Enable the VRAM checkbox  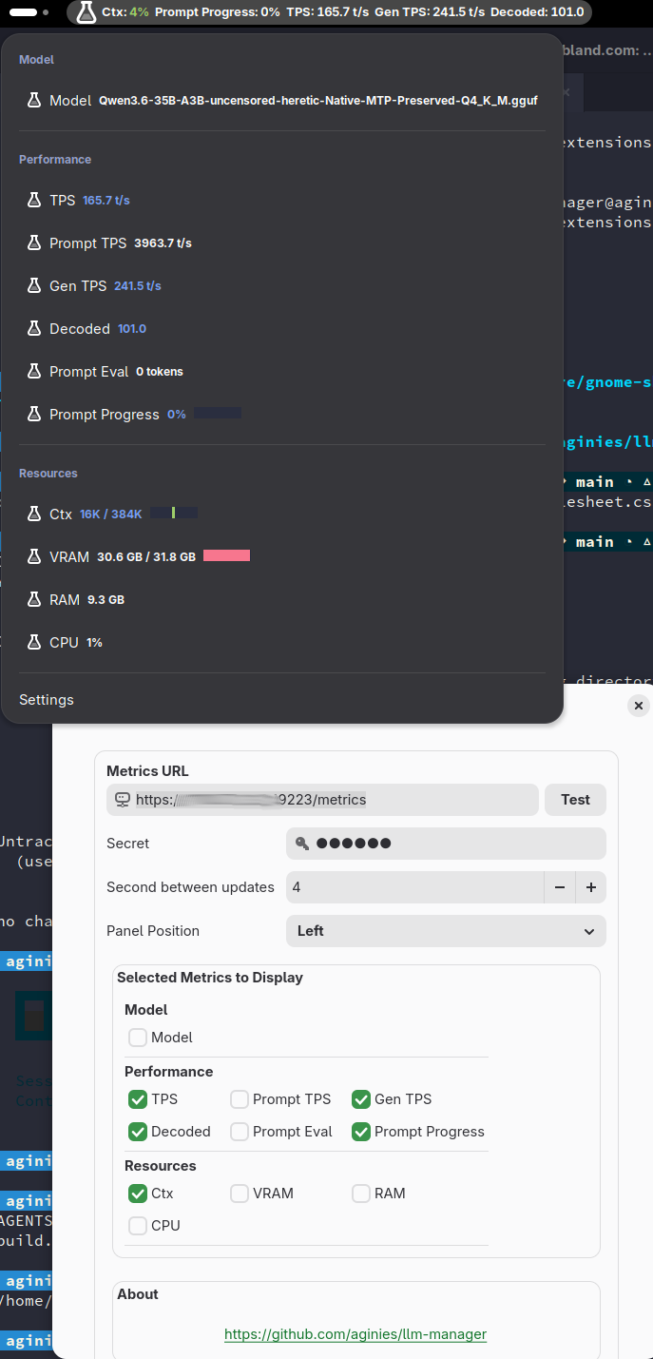pyautogui.click(x=240, y=1194)
